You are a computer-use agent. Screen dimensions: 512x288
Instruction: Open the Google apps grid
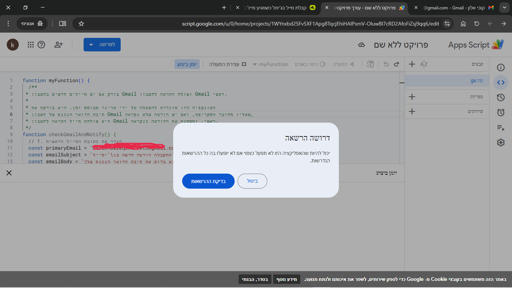(31, 45)
